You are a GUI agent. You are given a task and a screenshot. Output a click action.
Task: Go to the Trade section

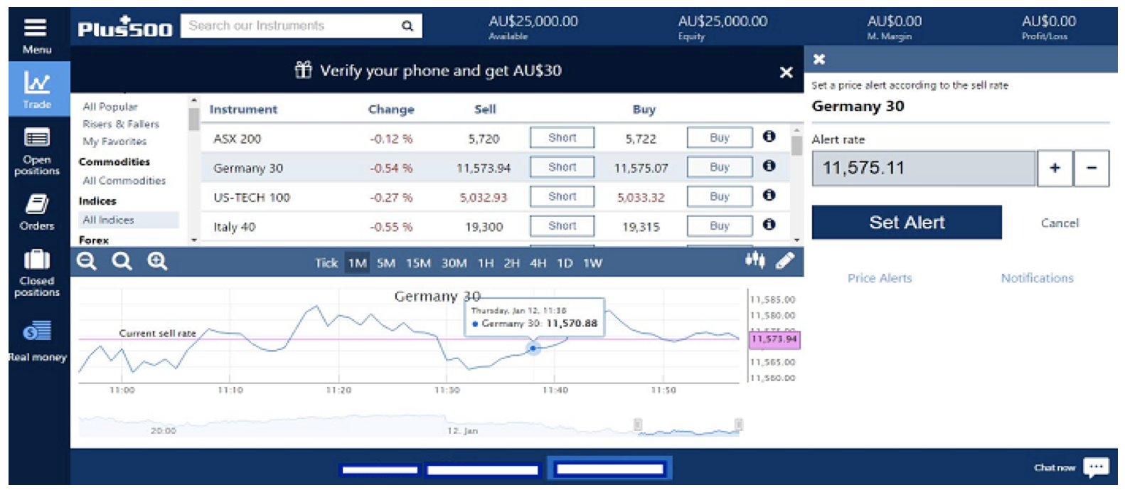pyautogui.click(x=37, y=89)
